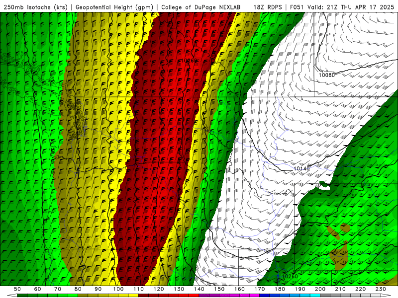This screenshot has height=298, width=398.
Task: Click the legend value 190
Action: point(300,289)
